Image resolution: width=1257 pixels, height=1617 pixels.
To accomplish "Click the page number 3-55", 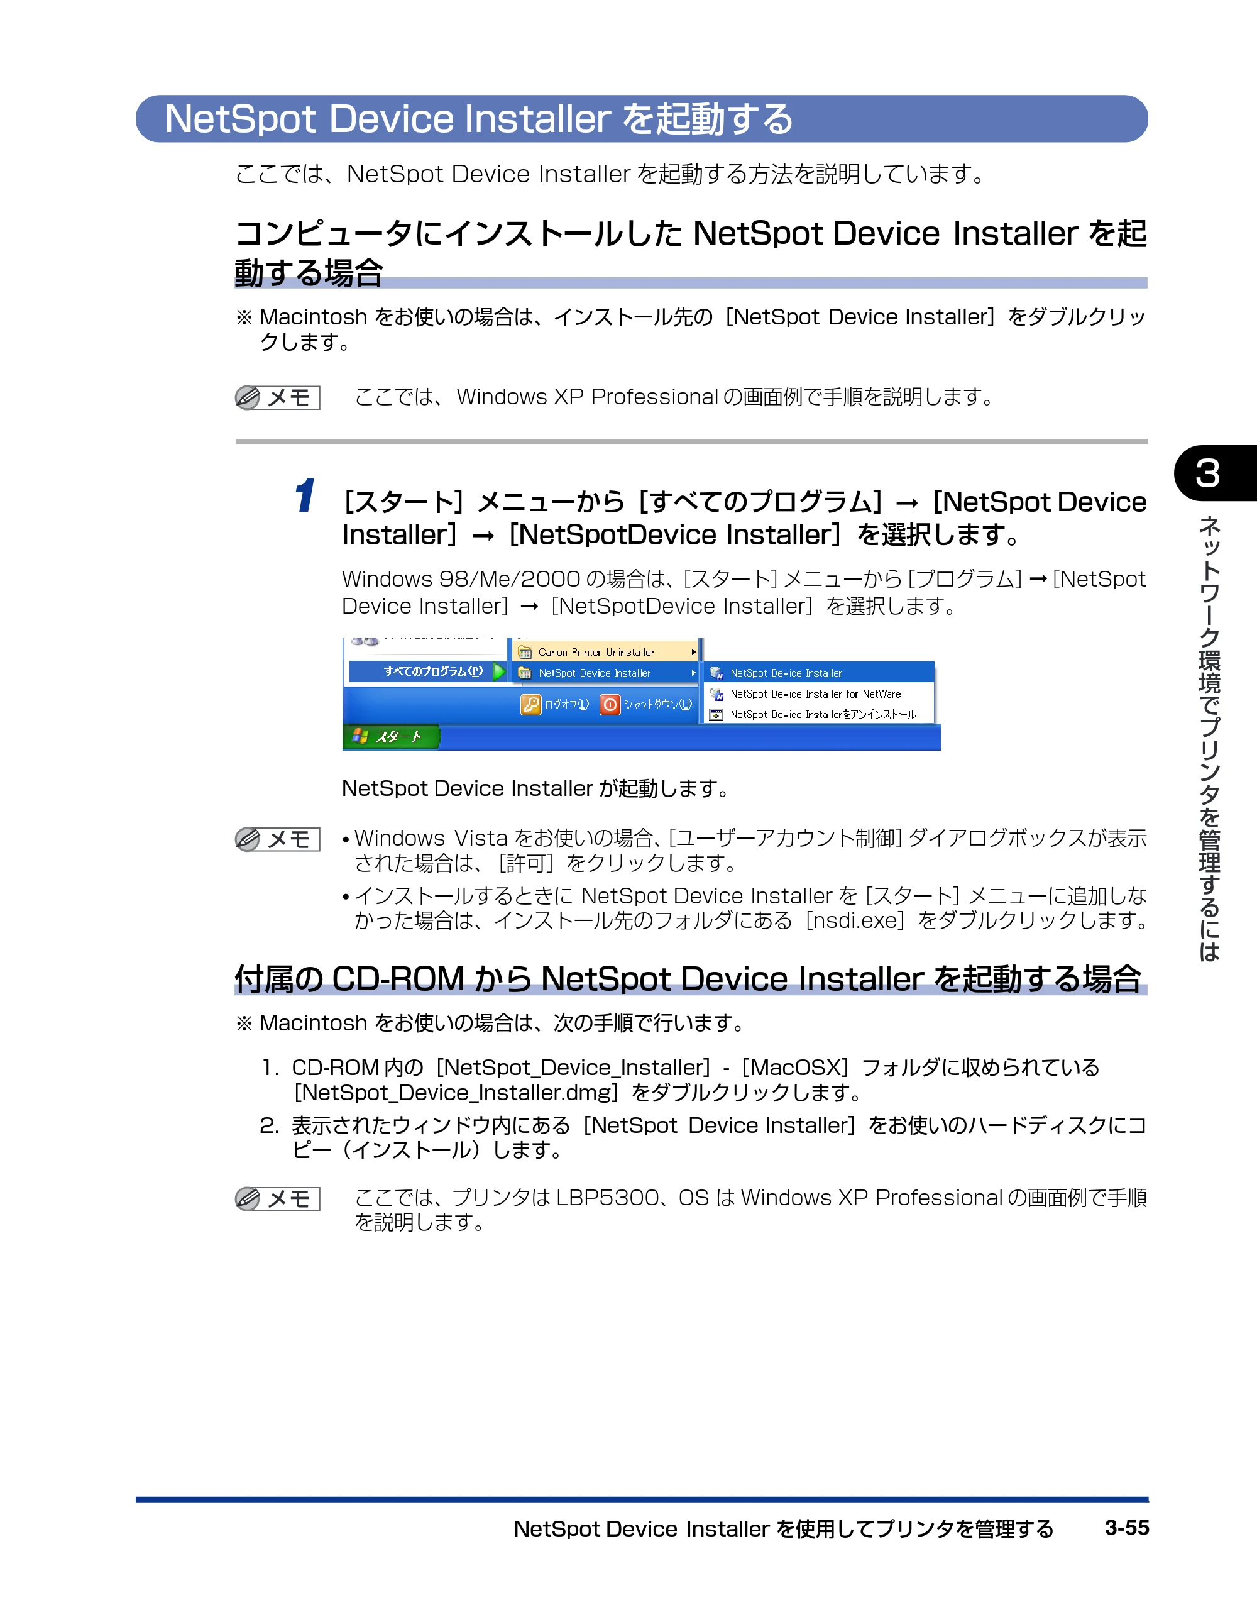I will [1127, 1528].
